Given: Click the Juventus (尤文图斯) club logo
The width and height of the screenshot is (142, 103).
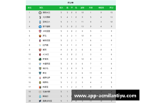Looking at the screenshot, I should click(x=40, y=17).
